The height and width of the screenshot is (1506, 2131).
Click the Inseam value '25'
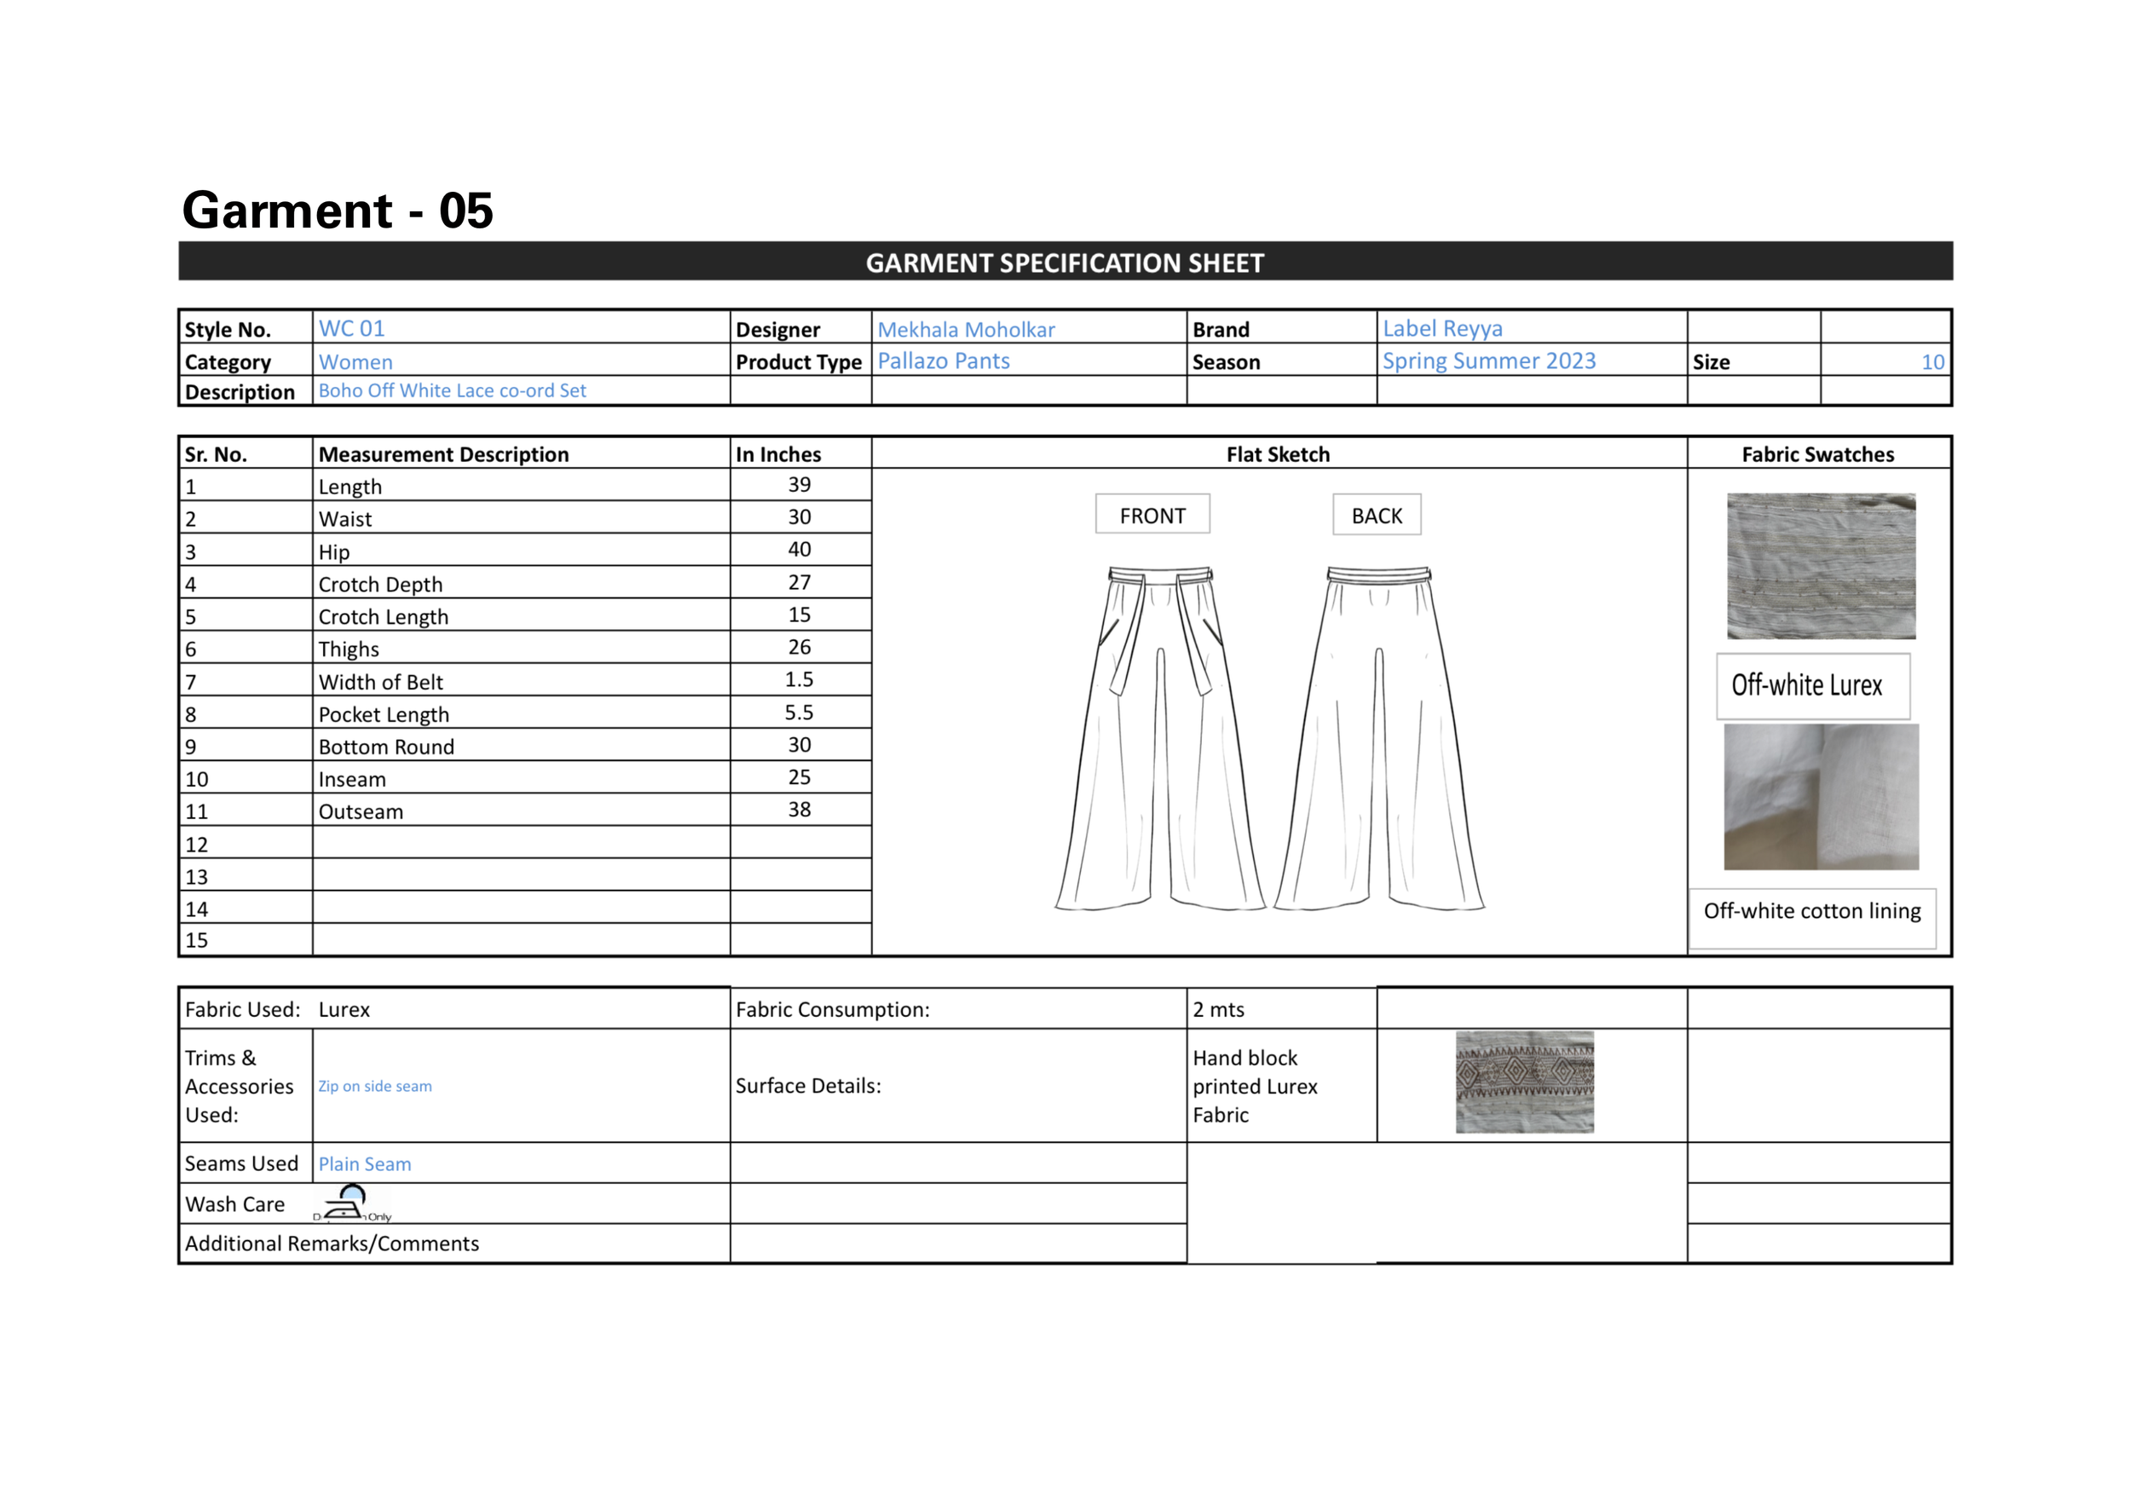point(800,776)
